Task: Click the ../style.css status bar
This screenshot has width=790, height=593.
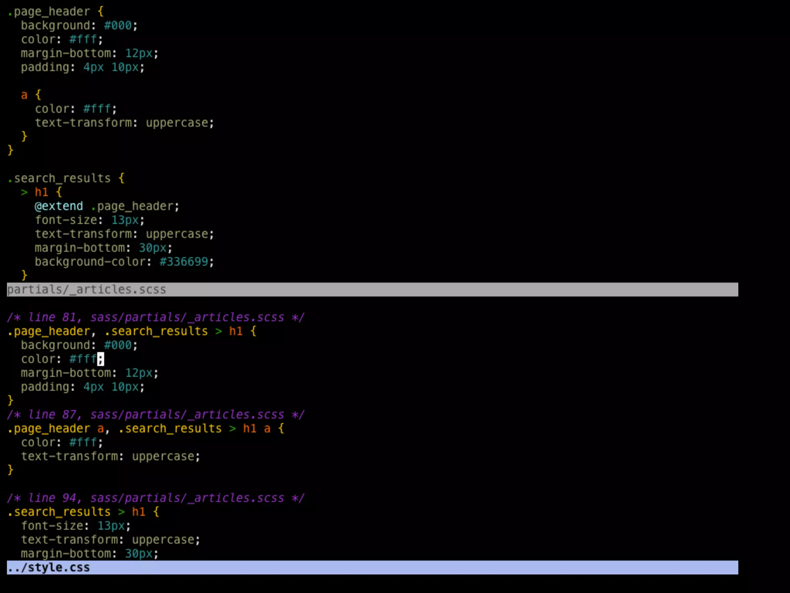Action: (49, 568)
